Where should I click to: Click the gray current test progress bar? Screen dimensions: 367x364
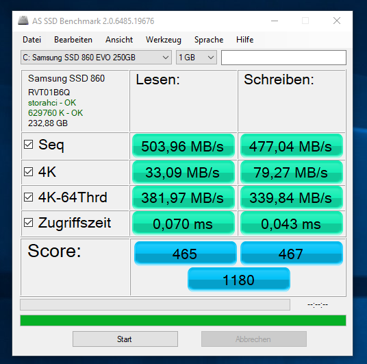click(x=155, y=304)
